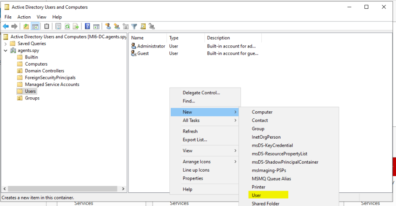The image size is (396, 206).
Task: Click the Up one level folder icon
Action: click(x=26, y=26)
